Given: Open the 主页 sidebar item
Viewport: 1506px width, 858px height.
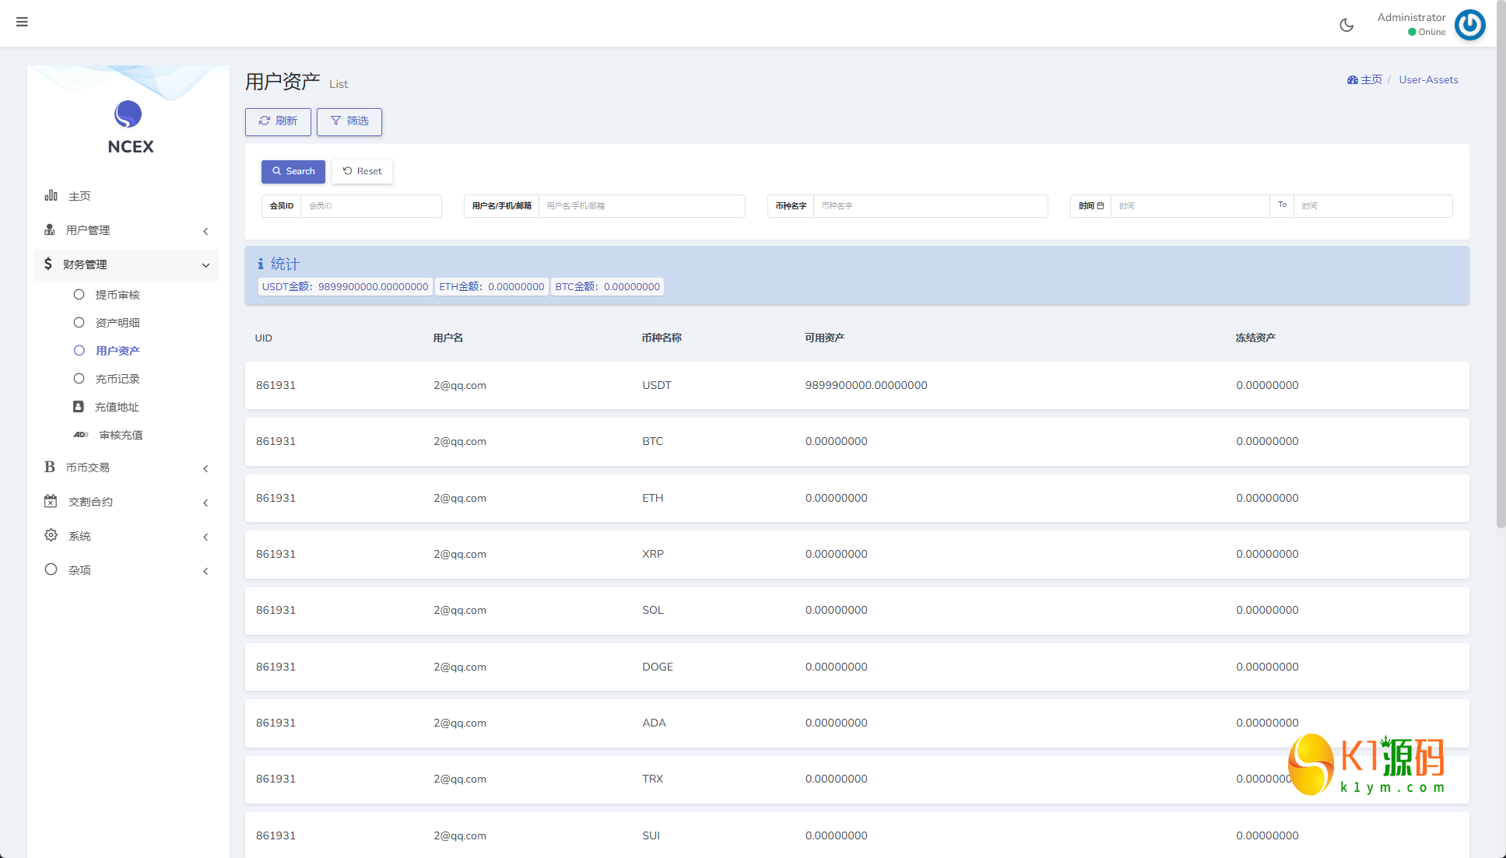Looking at the screenshot, I should coord(125,196).
